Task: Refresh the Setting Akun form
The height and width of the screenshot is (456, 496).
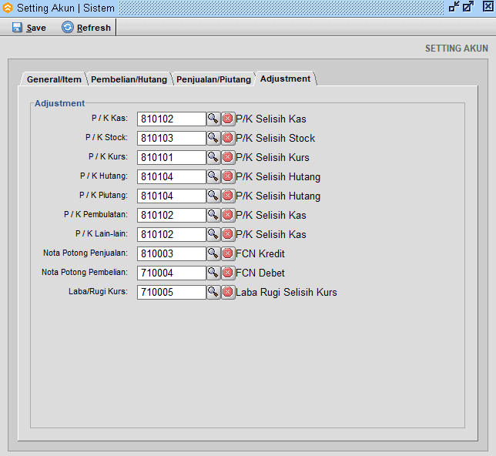Action: pos(86,28)
